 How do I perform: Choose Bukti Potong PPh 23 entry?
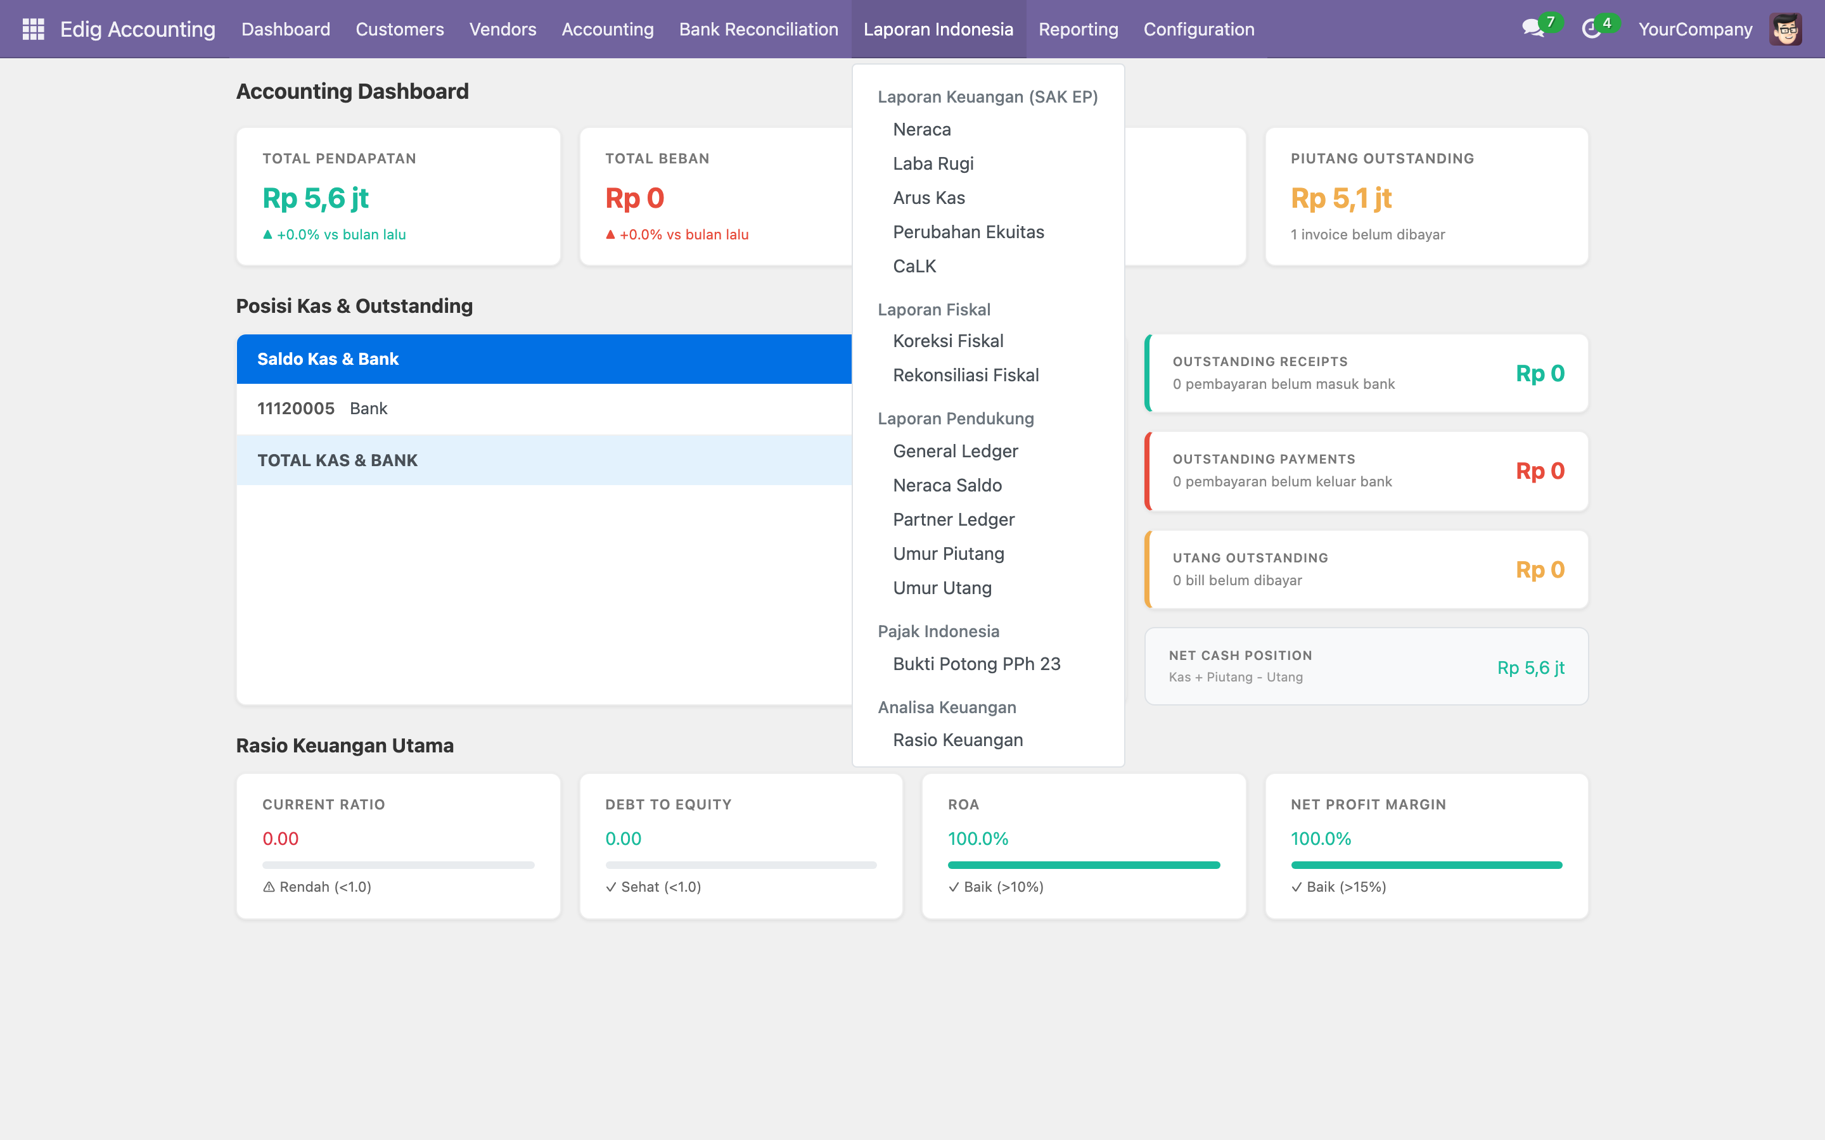(x=976, y=664)
